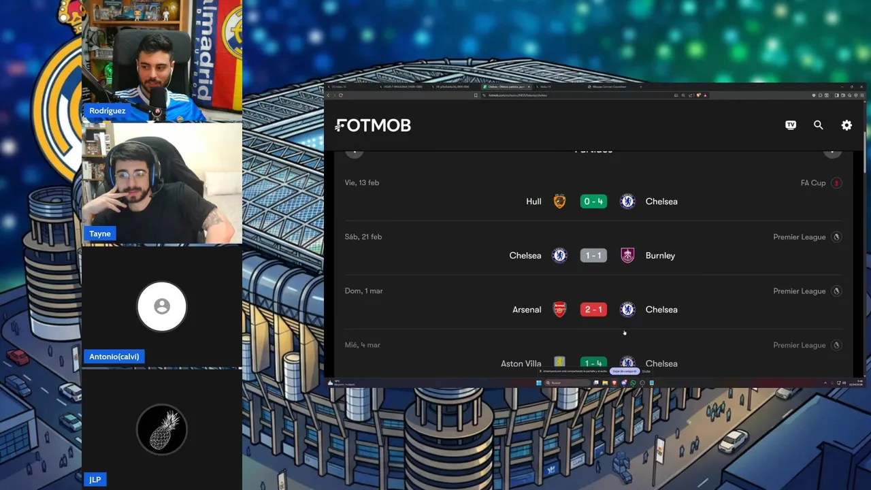Open the 1 - 1 Chelsea vs Burnley score

point(593,255)
